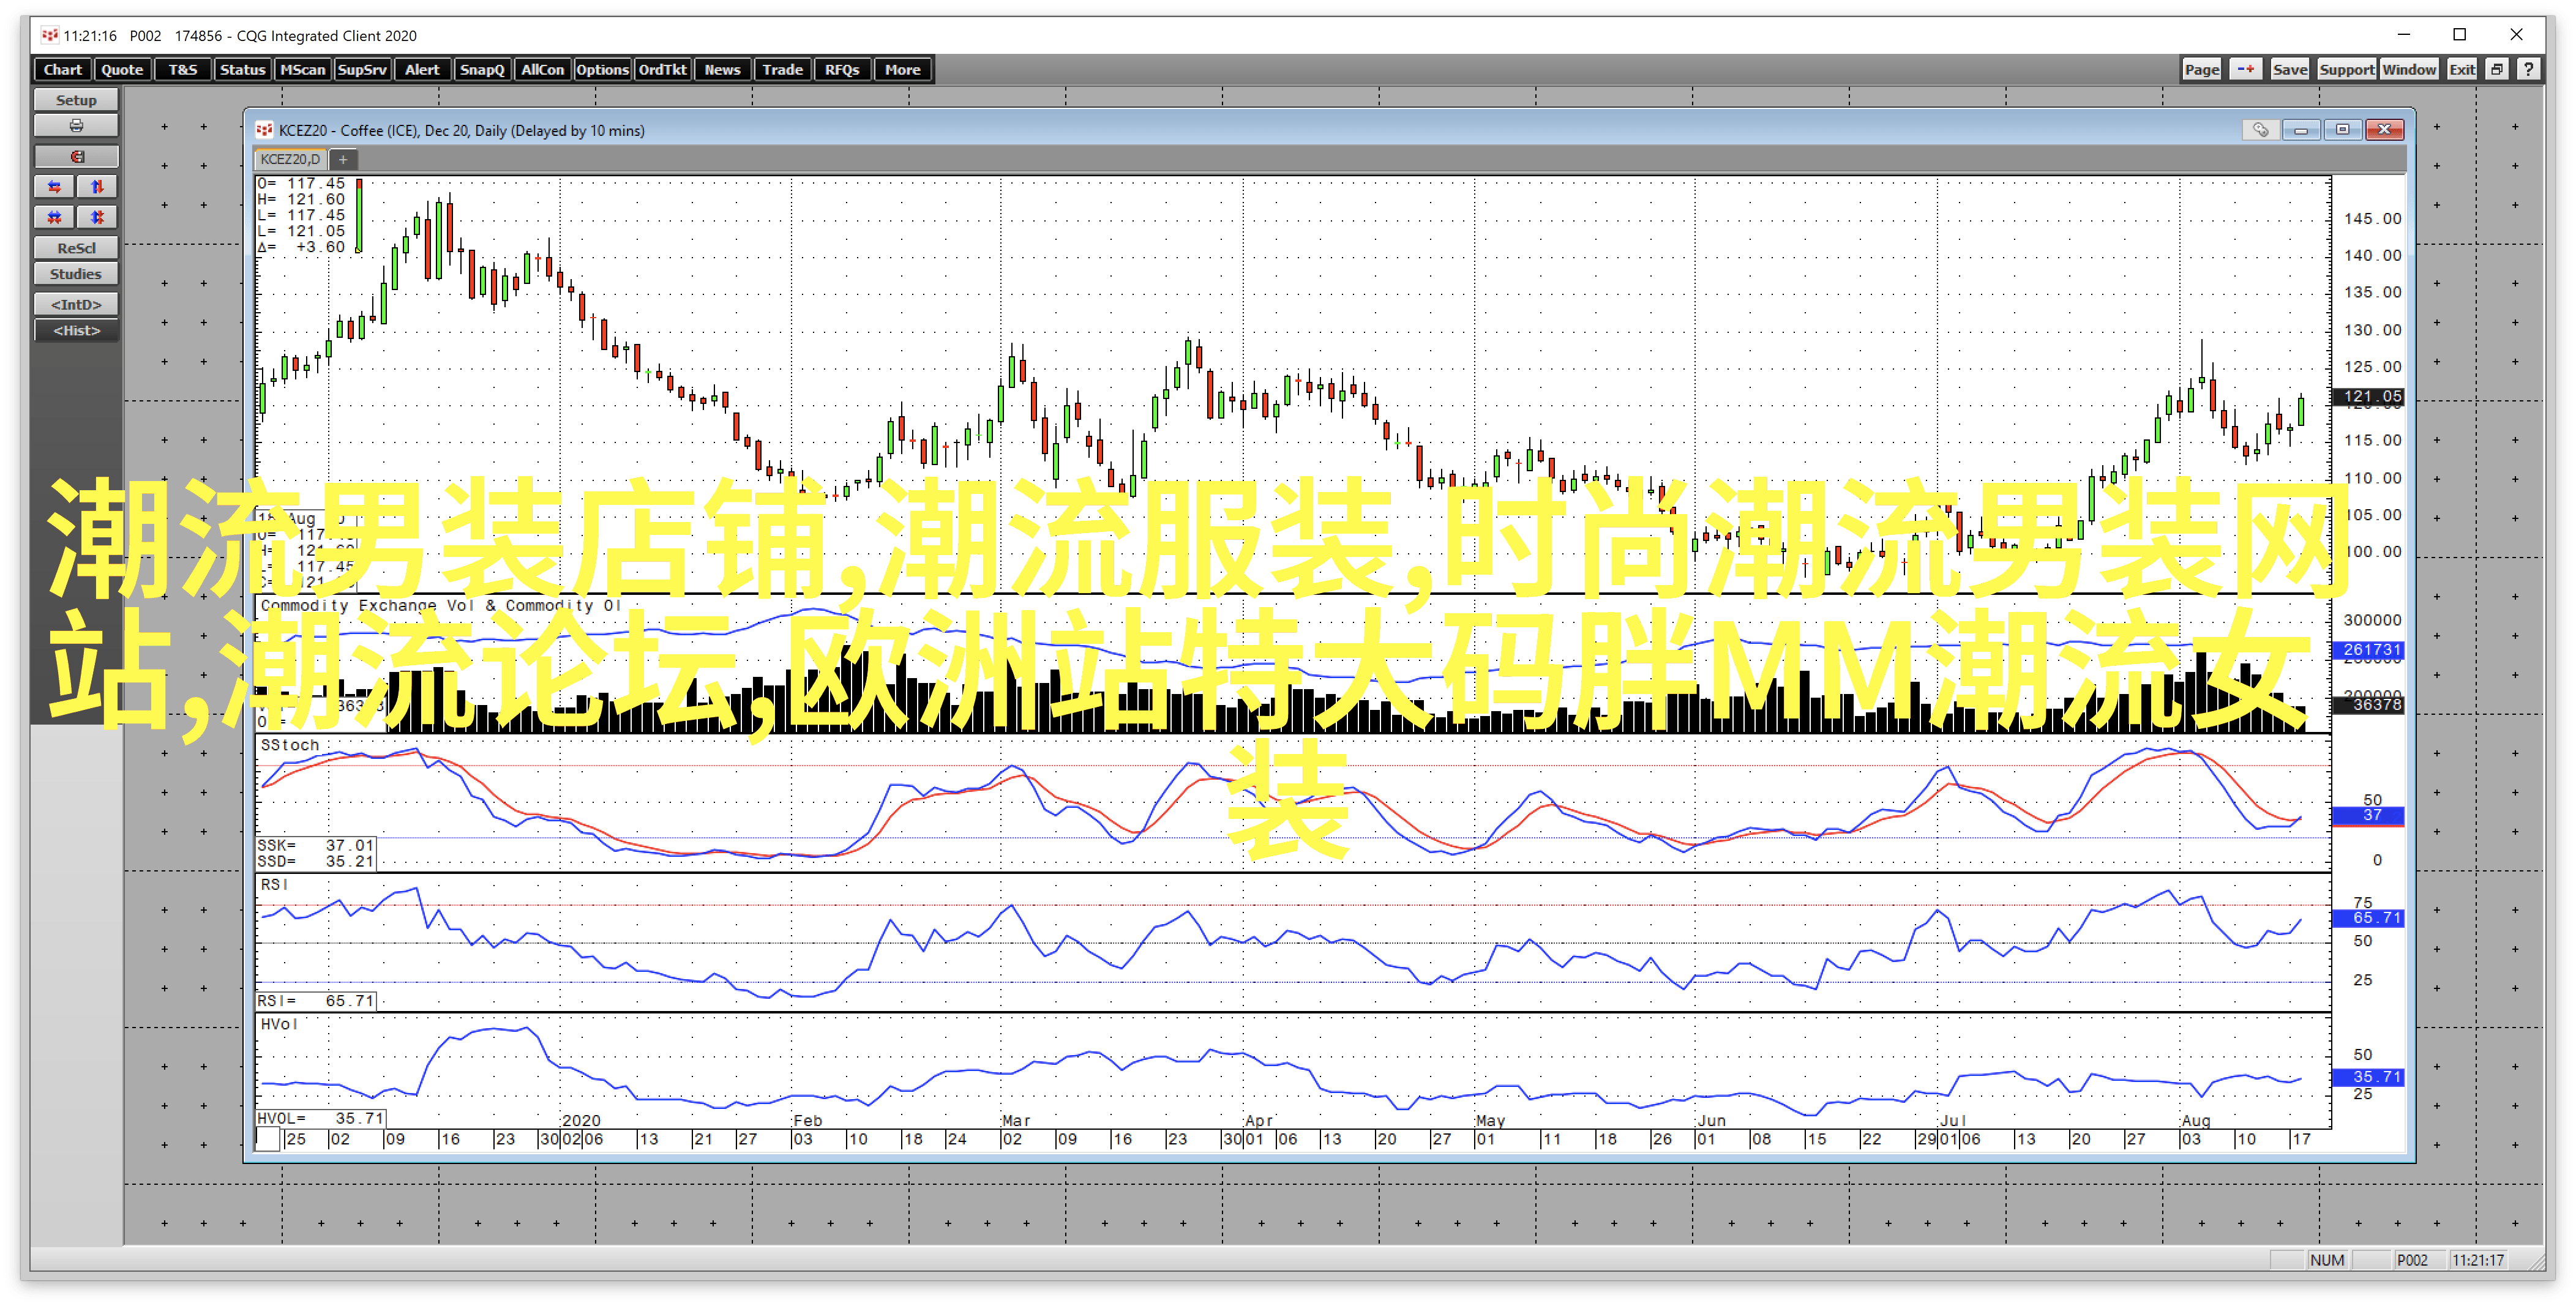2576x1306 pixels.
Task: Click the HVol study pane label
Action: click(279, 1024)
